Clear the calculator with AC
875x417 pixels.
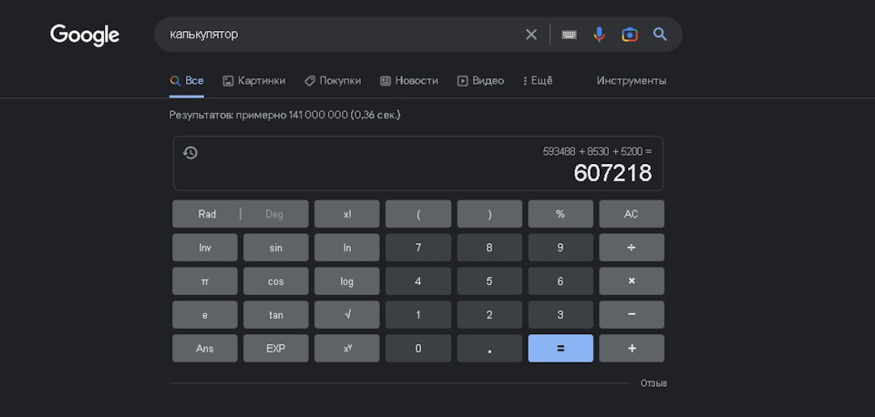632,214
